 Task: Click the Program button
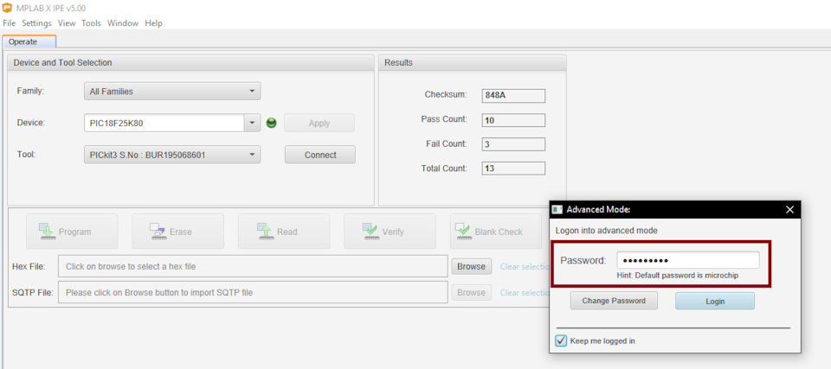pos(72,232)
